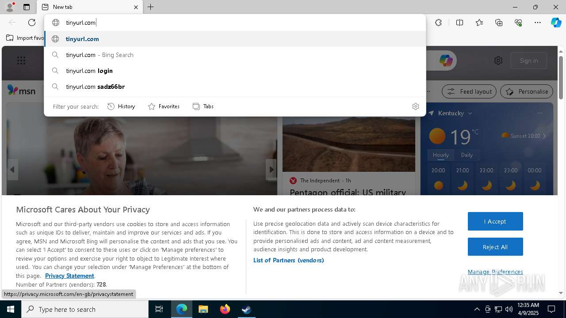The width and height of the screenshot is (566, 318).
Task: Open Browser essentials heart icon
Action: click(518, 23)
